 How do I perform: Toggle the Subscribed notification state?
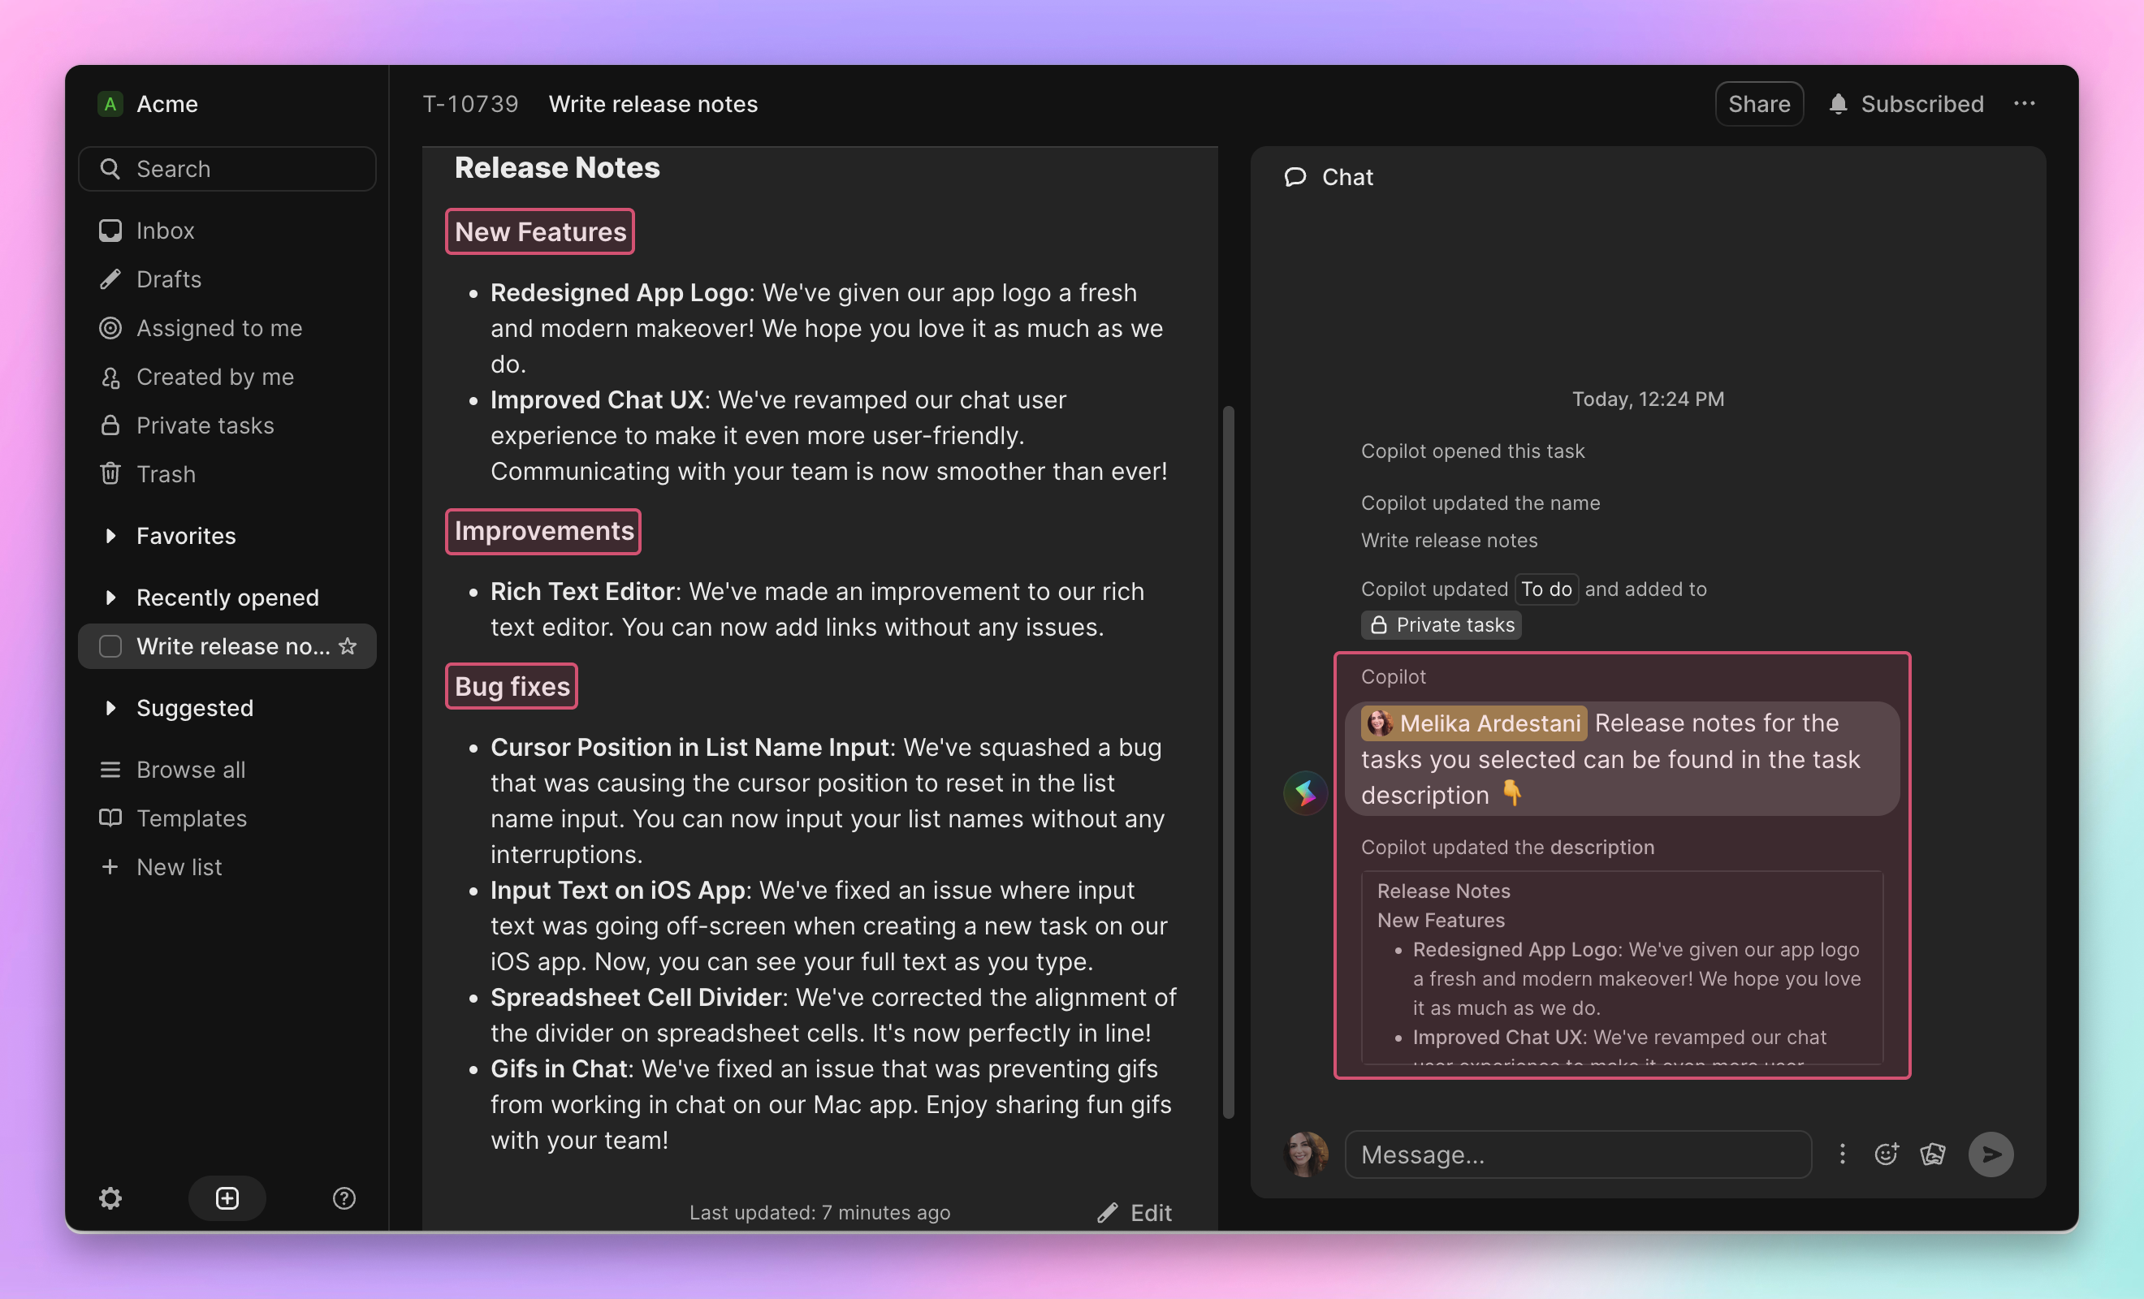1905,104
